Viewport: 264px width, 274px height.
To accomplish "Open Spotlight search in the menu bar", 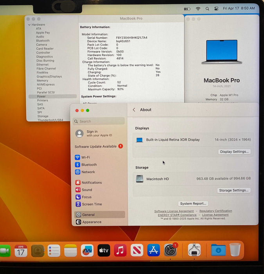I will (207, 9).
